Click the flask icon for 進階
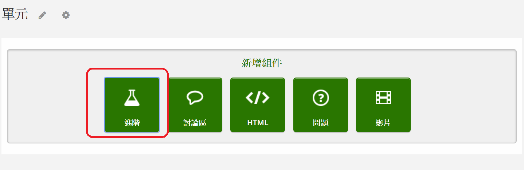This screenshot has width=524, height=170. click(x=132, y=98)
